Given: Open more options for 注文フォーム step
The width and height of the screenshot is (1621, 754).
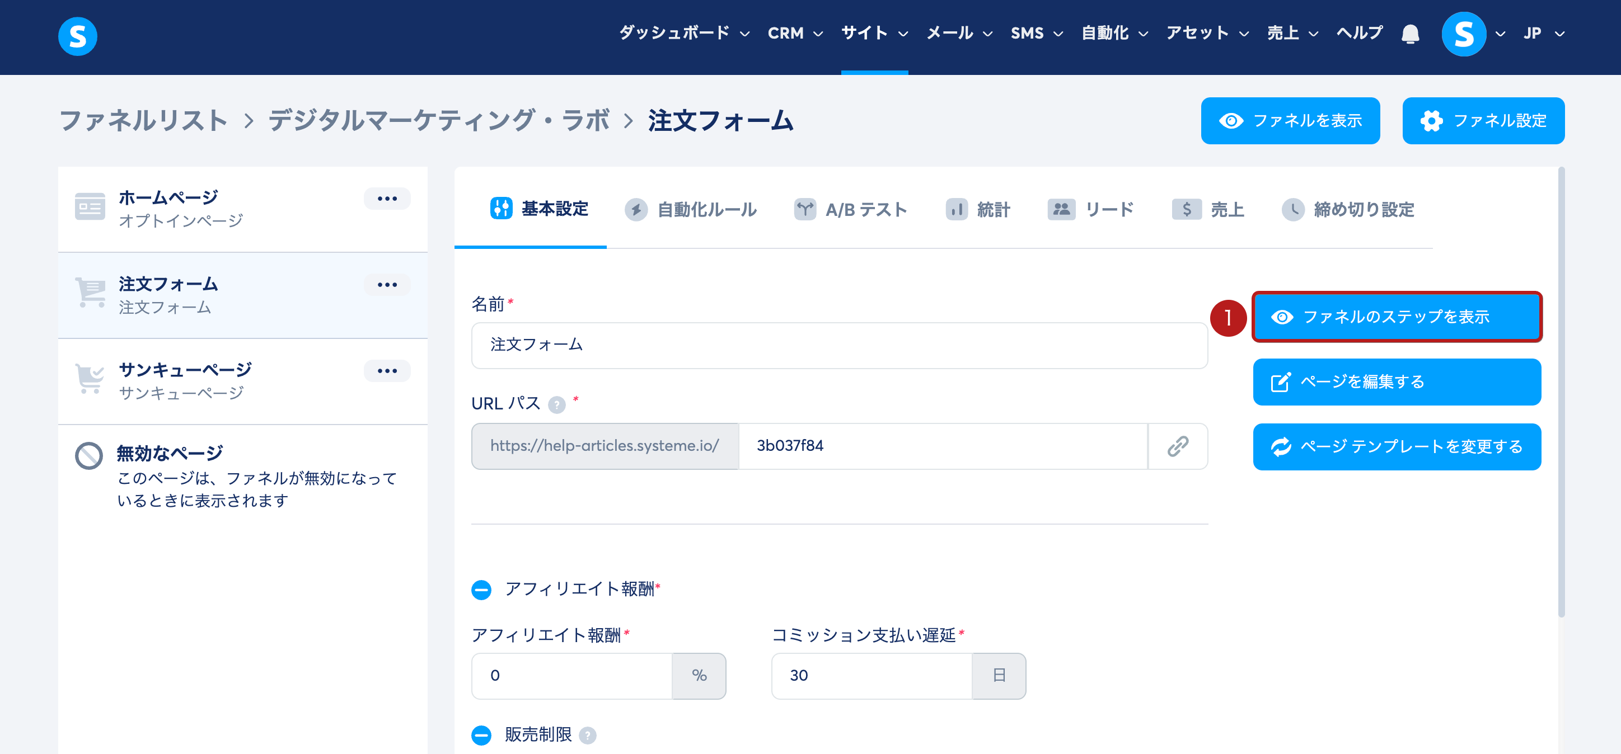Looking at the screenshot, I should pyautogui.click(x=387, y=285).
